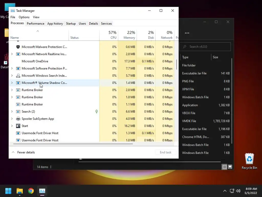Click the Type column header in File Explorer
262x197 pixels.
pyautogui.click(x=196, y=57)
